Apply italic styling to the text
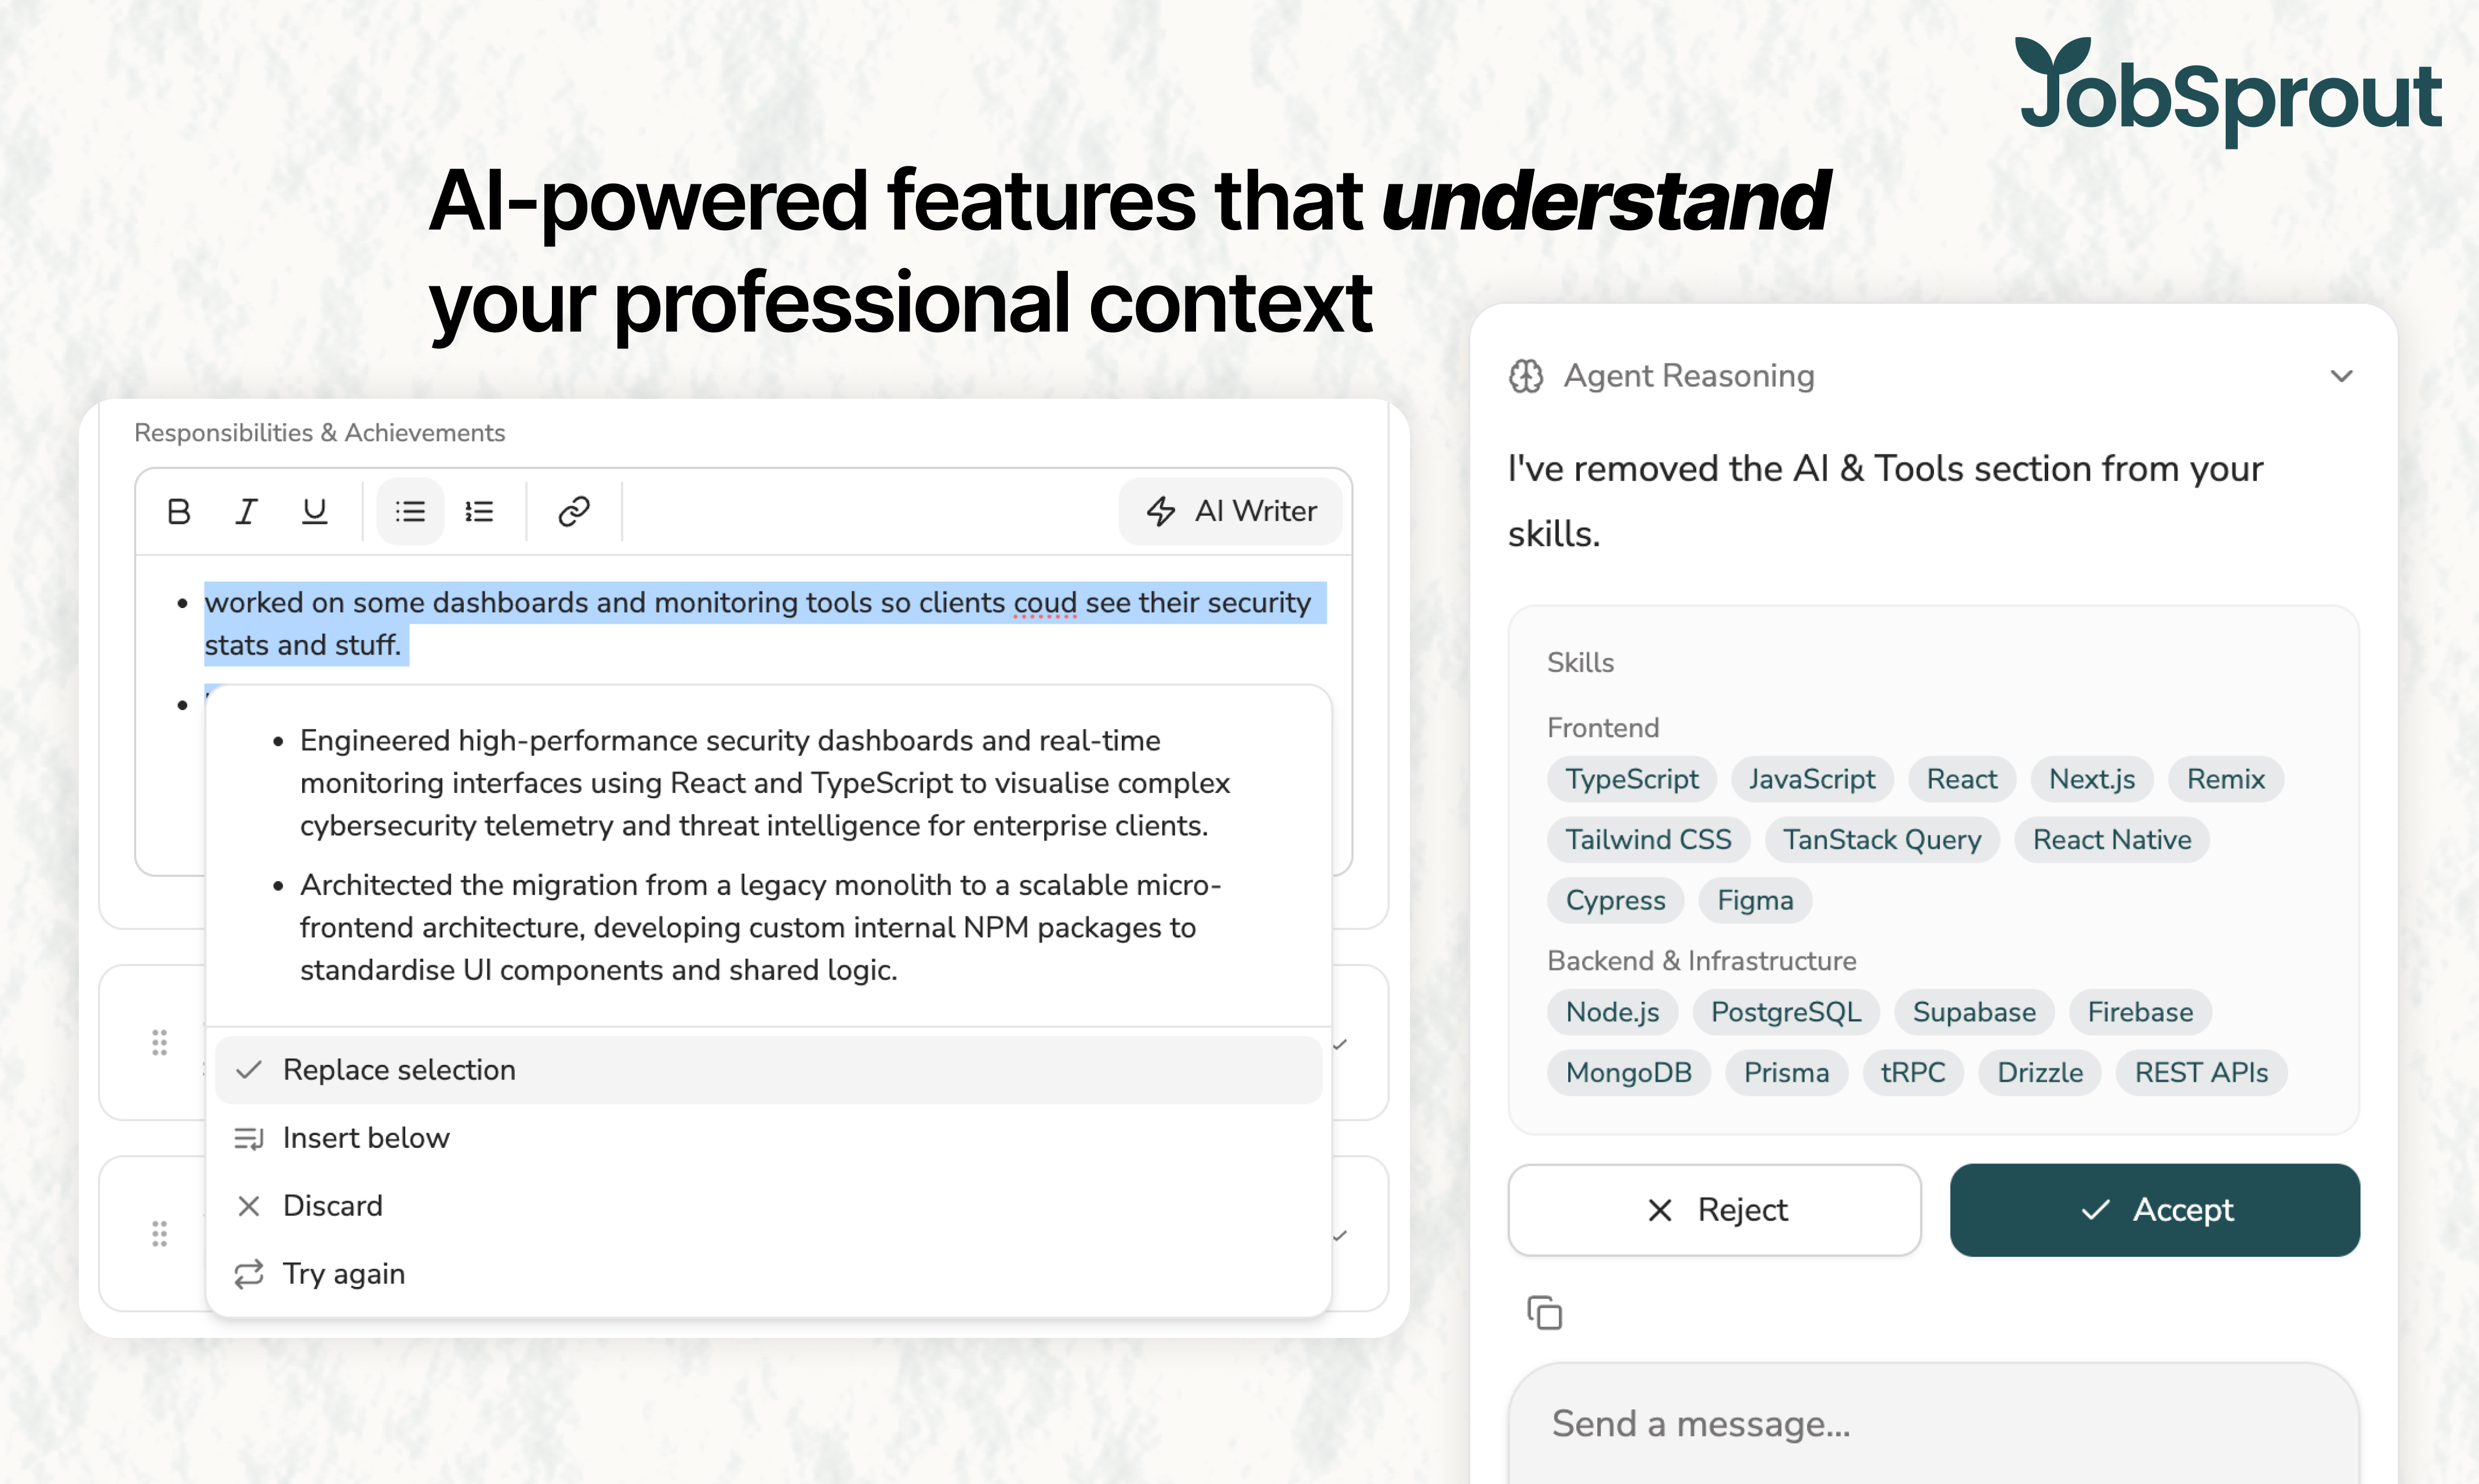This screenshot has height=1484, width=2479. [246, 511]
